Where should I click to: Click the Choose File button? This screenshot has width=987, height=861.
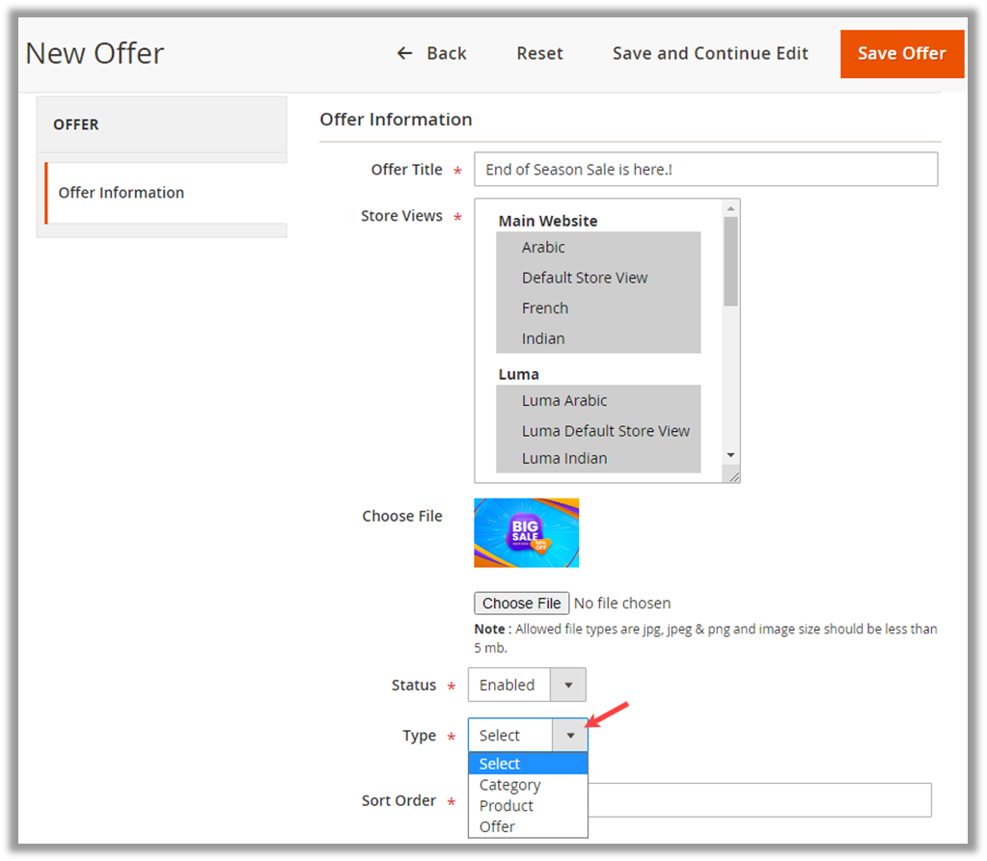(x=521, y=604)
